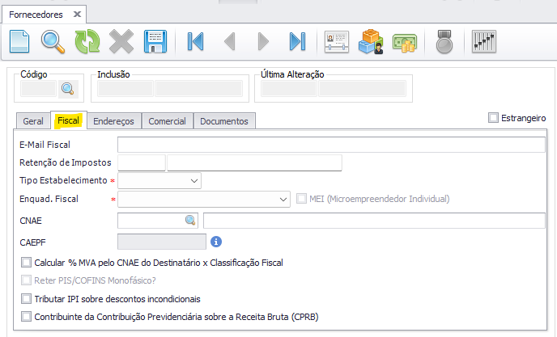557x337 pixels.
Task: Click the green refresh arrows icon
Action: coord(87,41)
